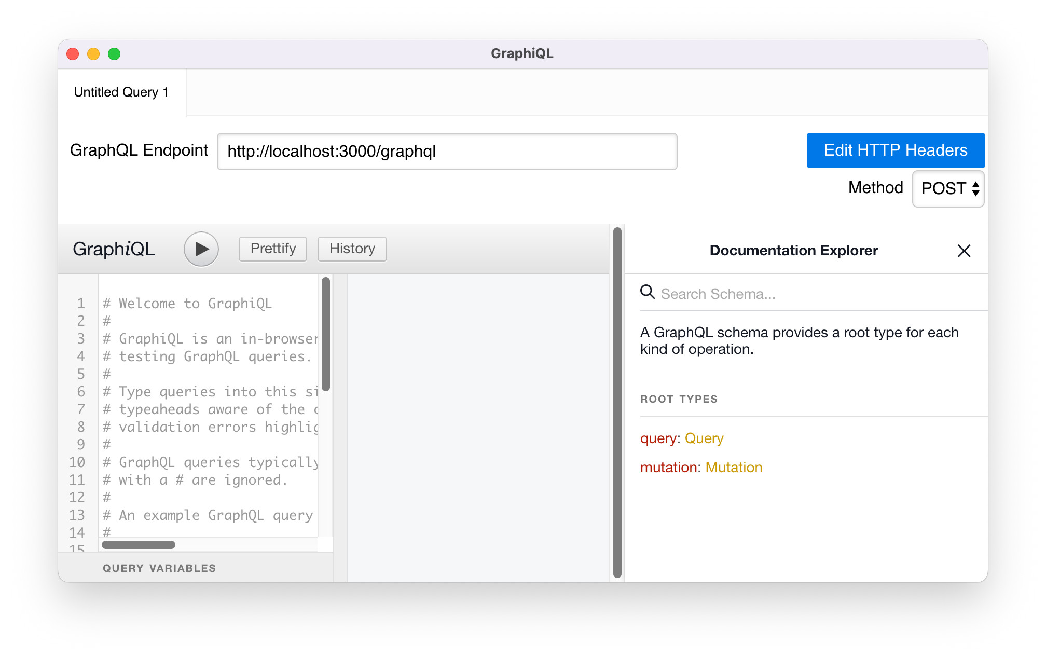1046x659 pixels.
Task: Click editor line '# with a # are ignored.'
Action: pos(195,480)
